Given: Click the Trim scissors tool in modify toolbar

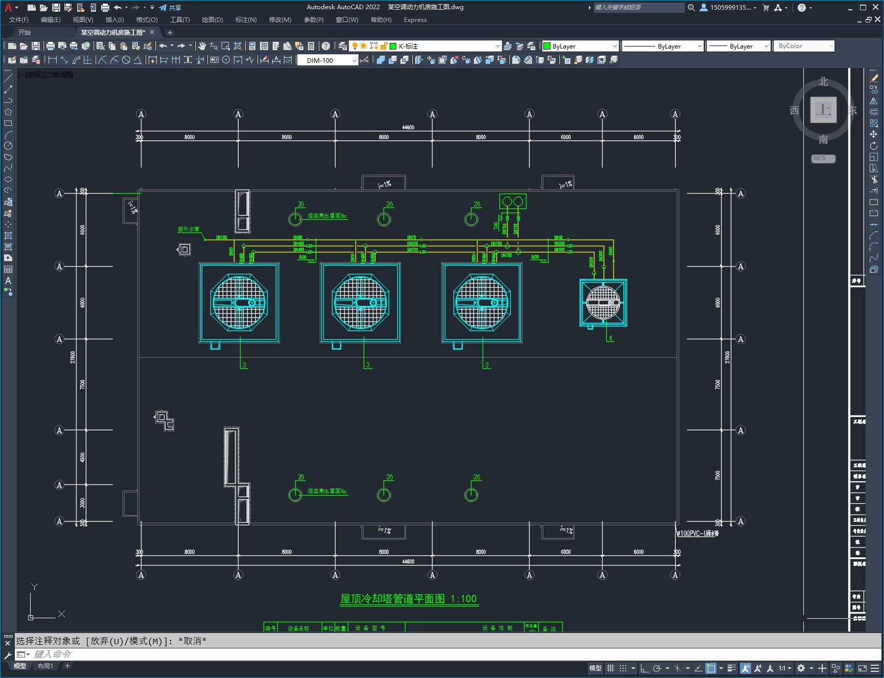Looking at the screenshot, I should (x=874, y=179).
